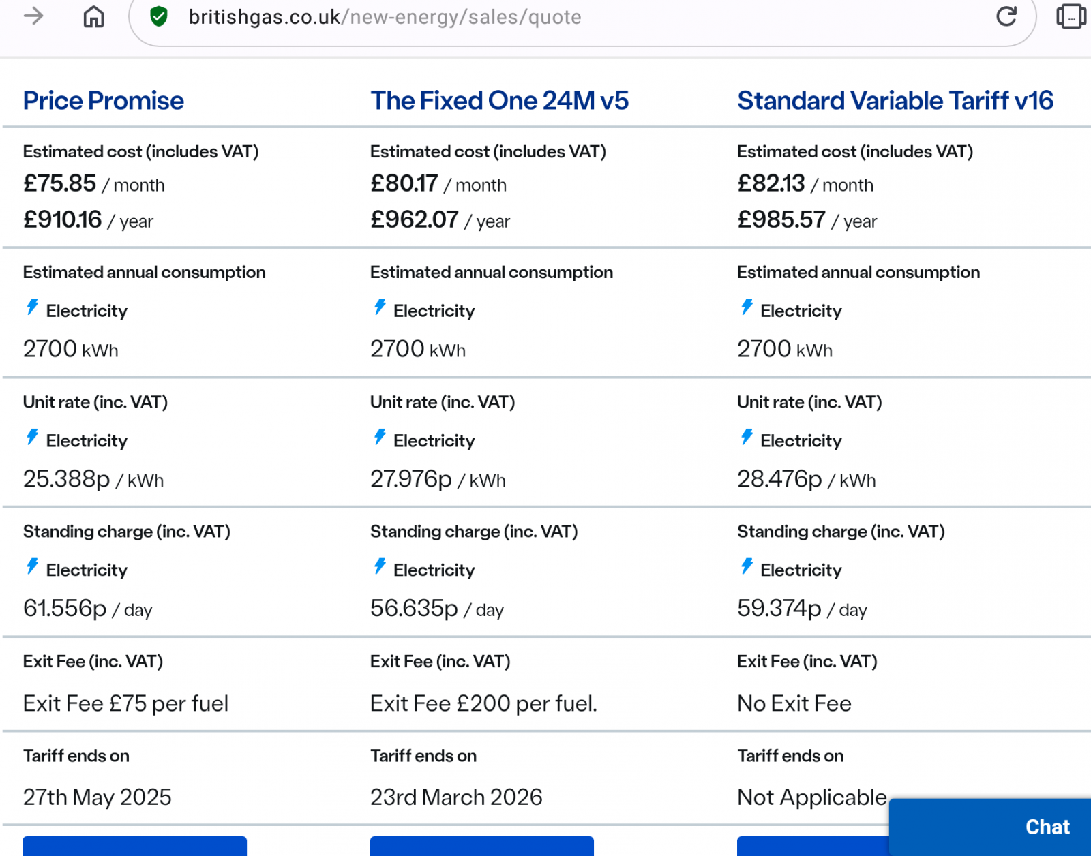
Task: Click Exit Fee £200 per fuel text
Action: tap(483, 703)
